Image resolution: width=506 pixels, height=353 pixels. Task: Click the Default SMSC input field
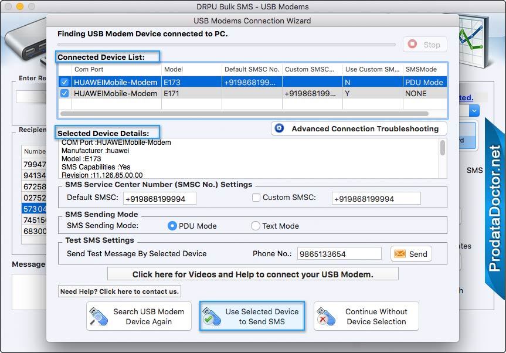click(159, 198)
